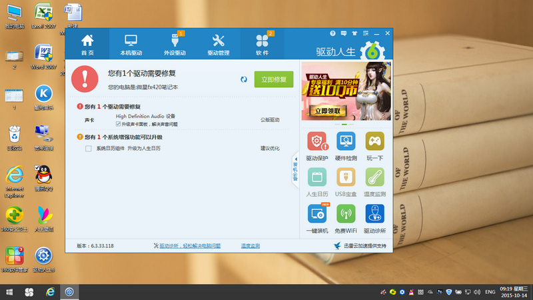Open 温度监测 thermometer icon

coord(374,179)
